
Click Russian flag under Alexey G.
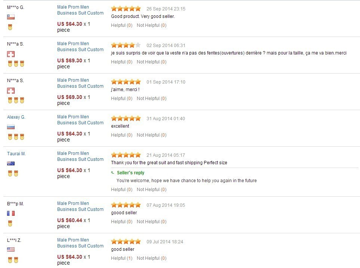coord(11,127)
